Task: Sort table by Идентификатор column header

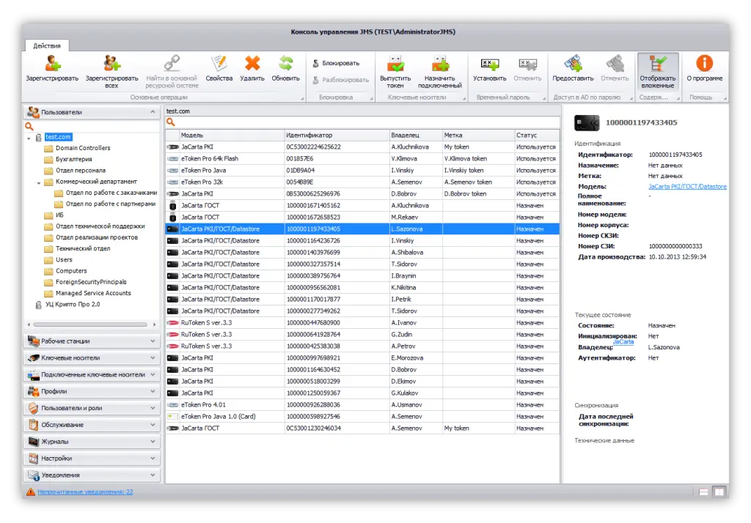Action: point(337,136)
